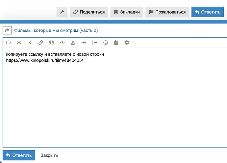
Task: Open the upload file icon
Action: pyautogui.click(x=73, y=43)
